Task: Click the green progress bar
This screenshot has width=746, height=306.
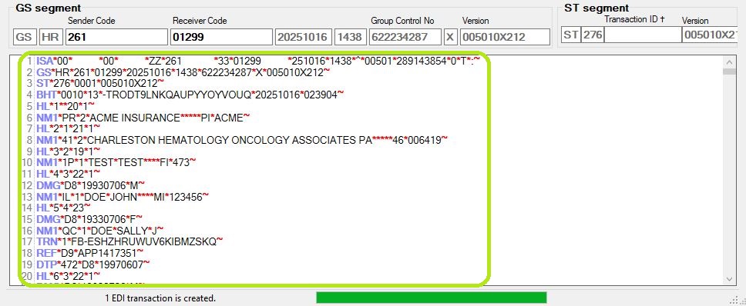Action: click(431, 298)
